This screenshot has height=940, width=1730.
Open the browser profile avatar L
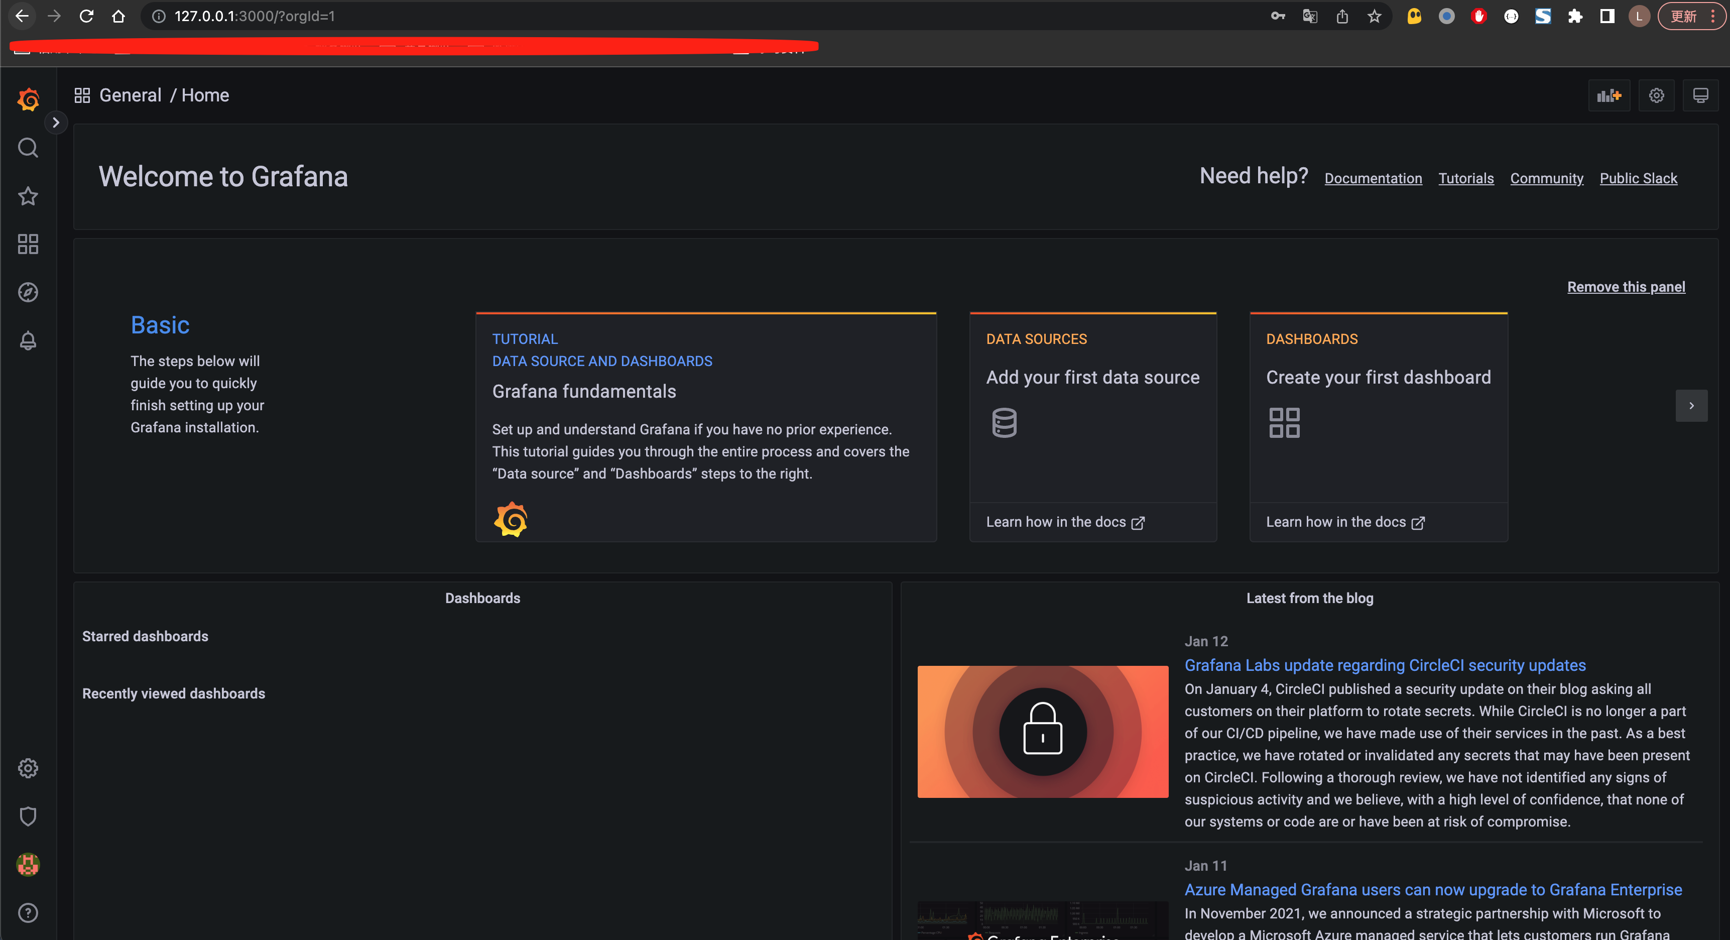click(x=1639, y=16)
